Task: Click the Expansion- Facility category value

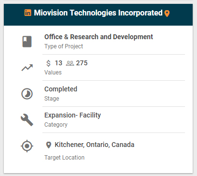Action: pyautogui.click(x=73, y=115)
